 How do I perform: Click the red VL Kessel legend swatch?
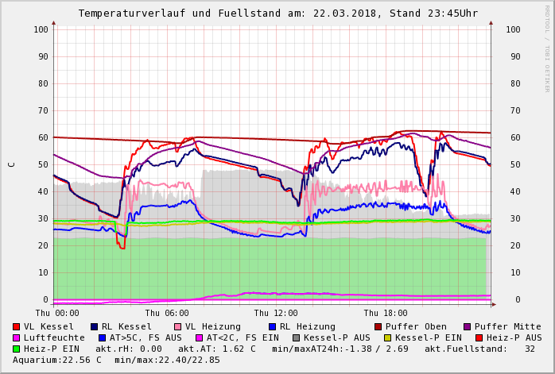click(x=17, y=326)
